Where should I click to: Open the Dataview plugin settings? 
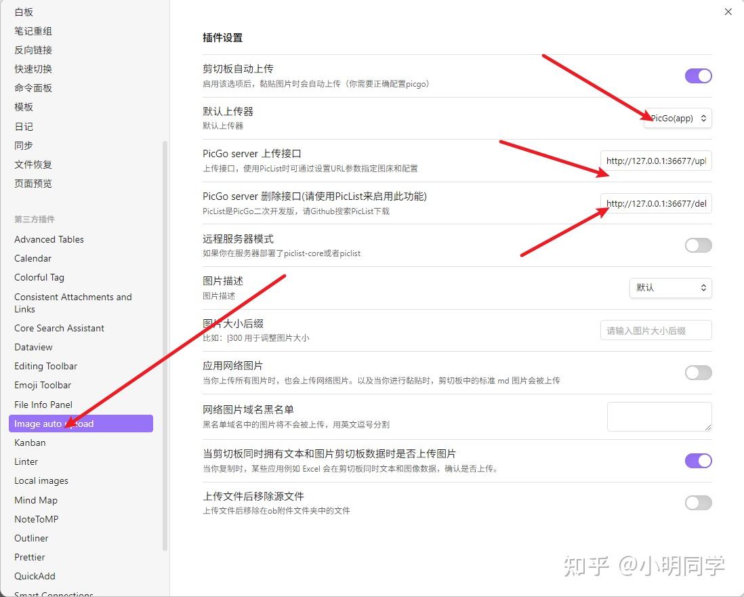pos(33,347)
